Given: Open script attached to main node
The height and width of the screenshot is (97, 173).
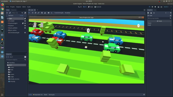Looking at the screenshot, I should click(x=25, y=19).
